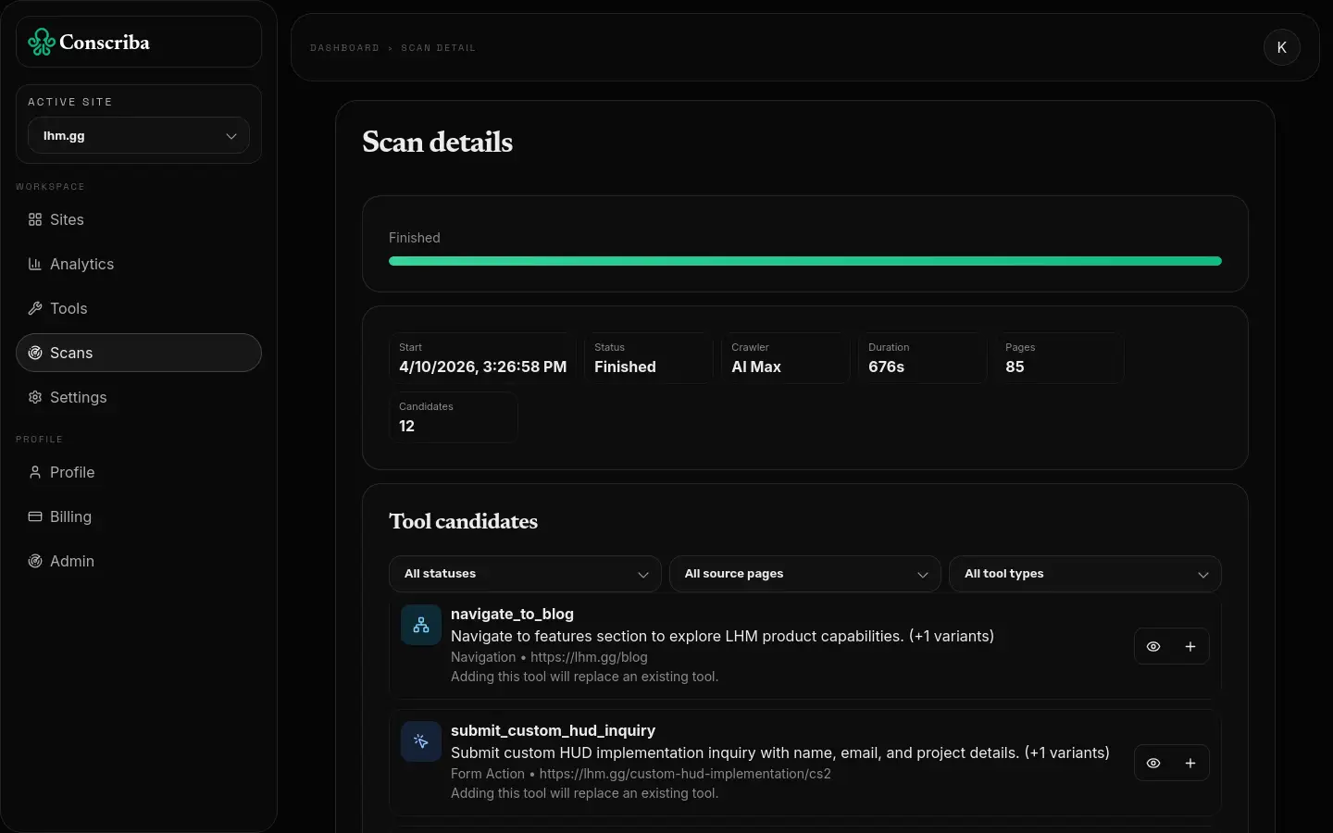1333x833 pixels.
Task: Open the active site lhm.gg selector
Action: (x=139, y=136)
